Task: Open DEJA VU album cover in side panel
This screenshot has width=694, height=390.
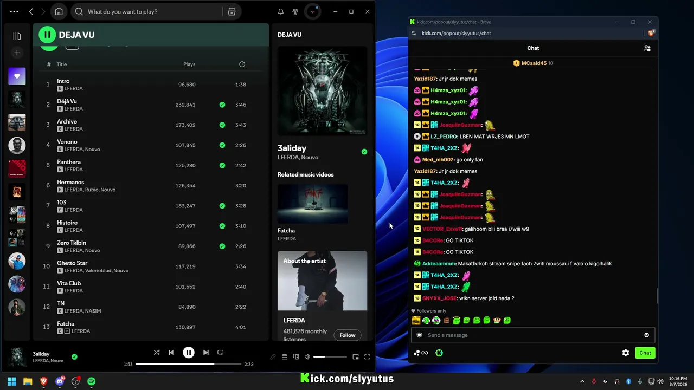Action: pyautogui.click(x=322, y=90)
